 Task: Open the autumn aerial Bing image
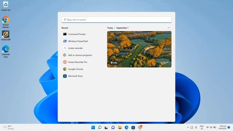coord(139,49)
